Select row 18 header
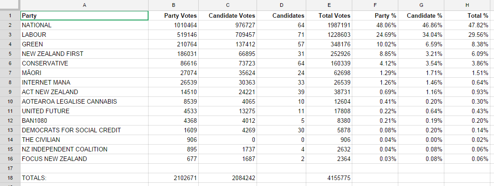The height and width of the screenshot is (186, 494). [10, 178]
